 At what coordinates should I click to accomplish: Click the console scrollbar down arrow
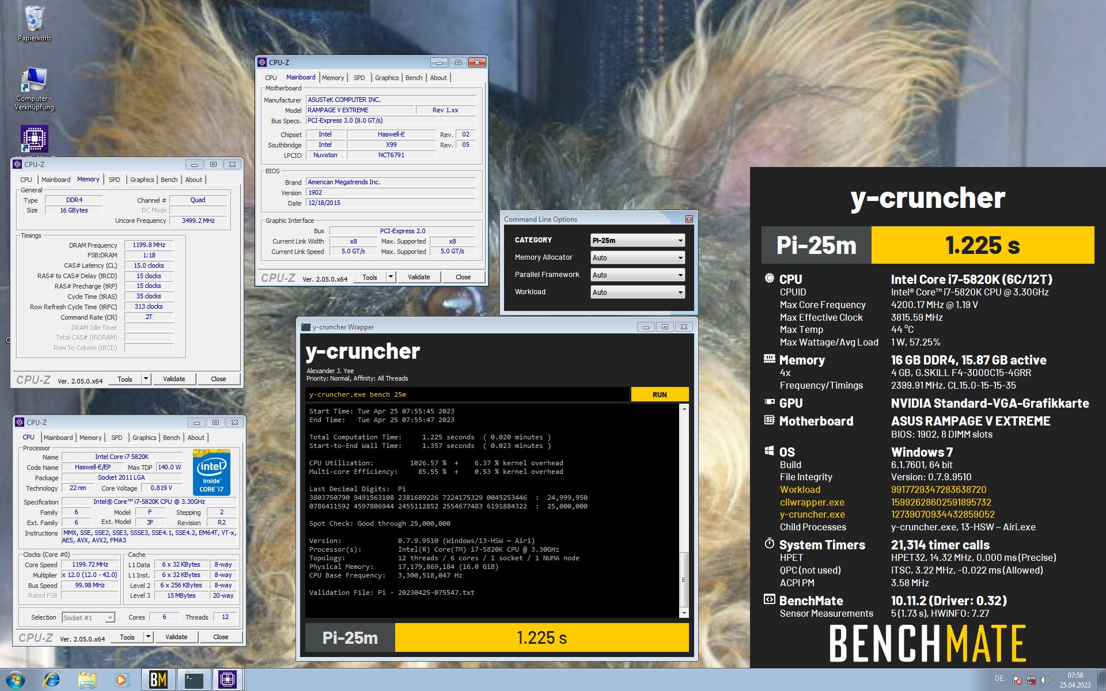point(684,613)
